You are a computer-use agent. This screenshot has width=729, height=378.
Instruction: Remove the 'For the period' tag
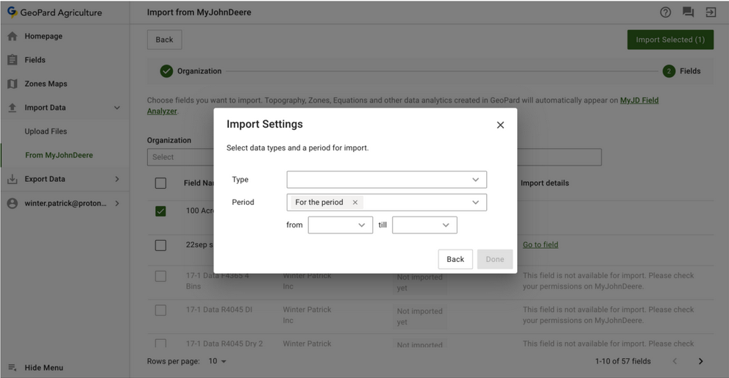355,203
